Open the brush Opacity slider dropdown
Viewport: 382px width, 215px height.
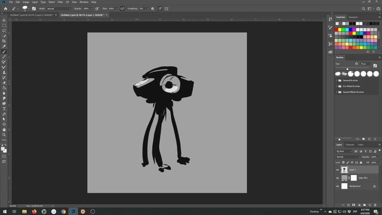(x=91, y=8)
